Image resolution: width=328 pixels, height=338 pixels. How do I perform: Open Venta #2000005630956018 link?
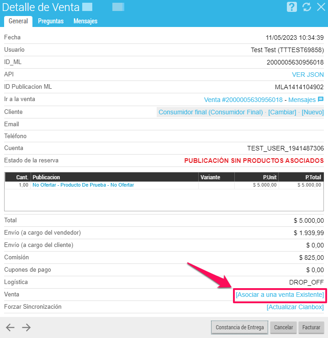243,100
